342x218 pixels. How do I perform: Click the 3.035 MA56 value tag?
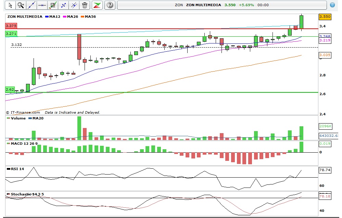(325, 55)
